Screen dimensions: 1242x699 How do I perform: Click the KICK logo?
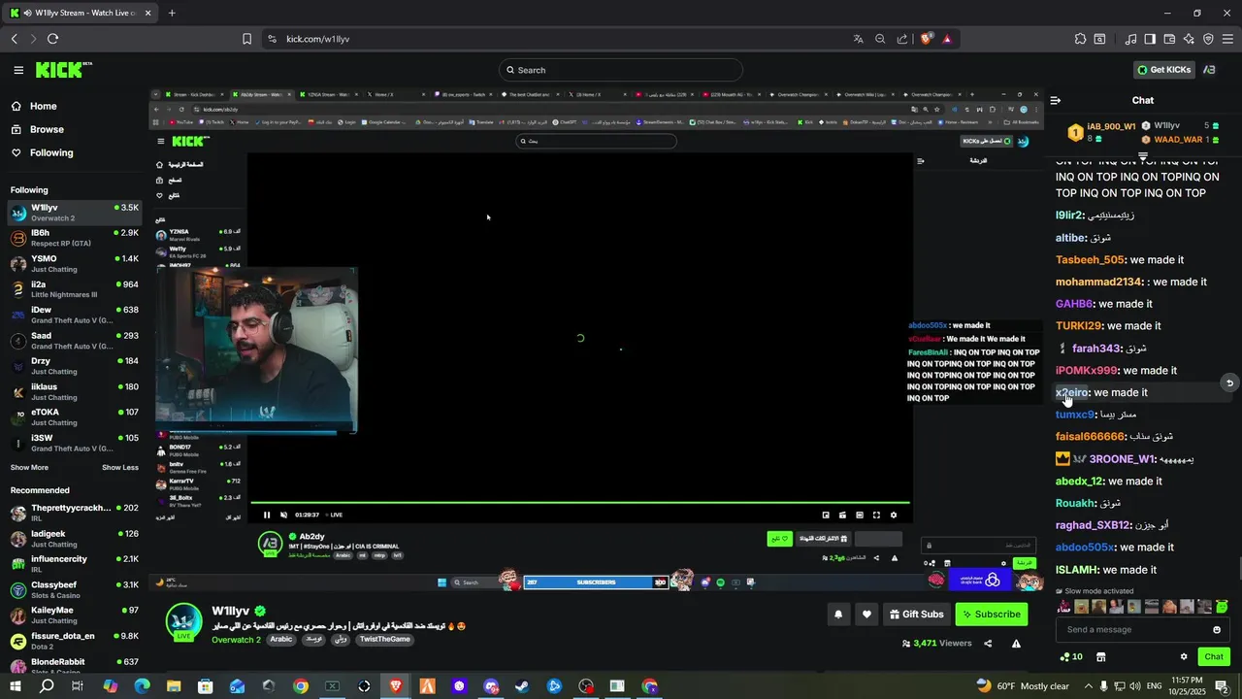pyautogui.click(x=64, y=70)
